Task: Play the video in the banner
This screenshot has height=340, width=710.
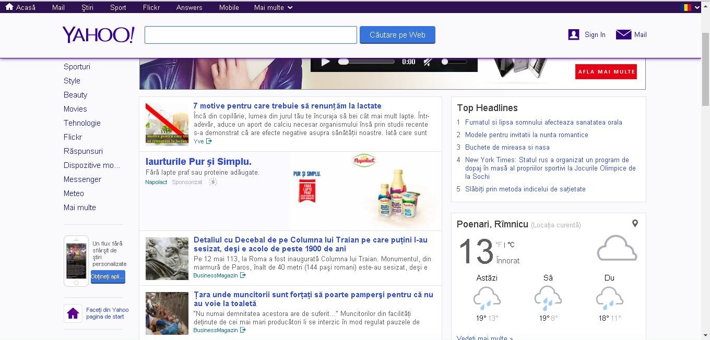Action: [326, 62]
